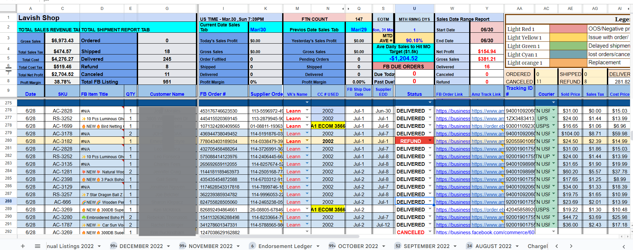633x250 pixels.
Task: Open courier dropdown arrow in row 277 UPS
Action: pyautogui.click(x=553, y=118)
